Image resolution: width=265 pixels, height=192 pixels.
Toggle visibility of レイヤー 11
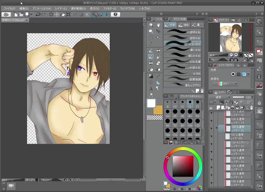coord(212,152)
